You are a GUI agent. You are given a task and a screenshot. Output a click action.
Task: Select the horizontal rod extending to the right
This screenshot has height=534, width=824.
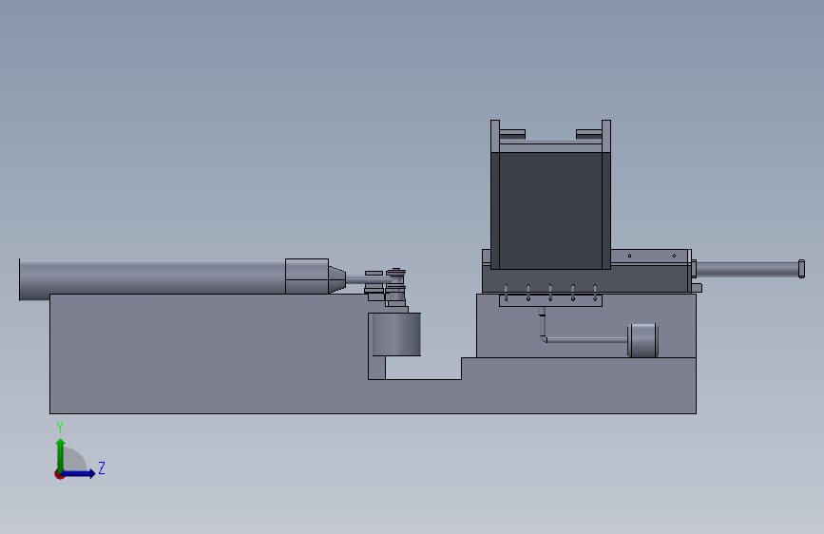click(747, 269)
